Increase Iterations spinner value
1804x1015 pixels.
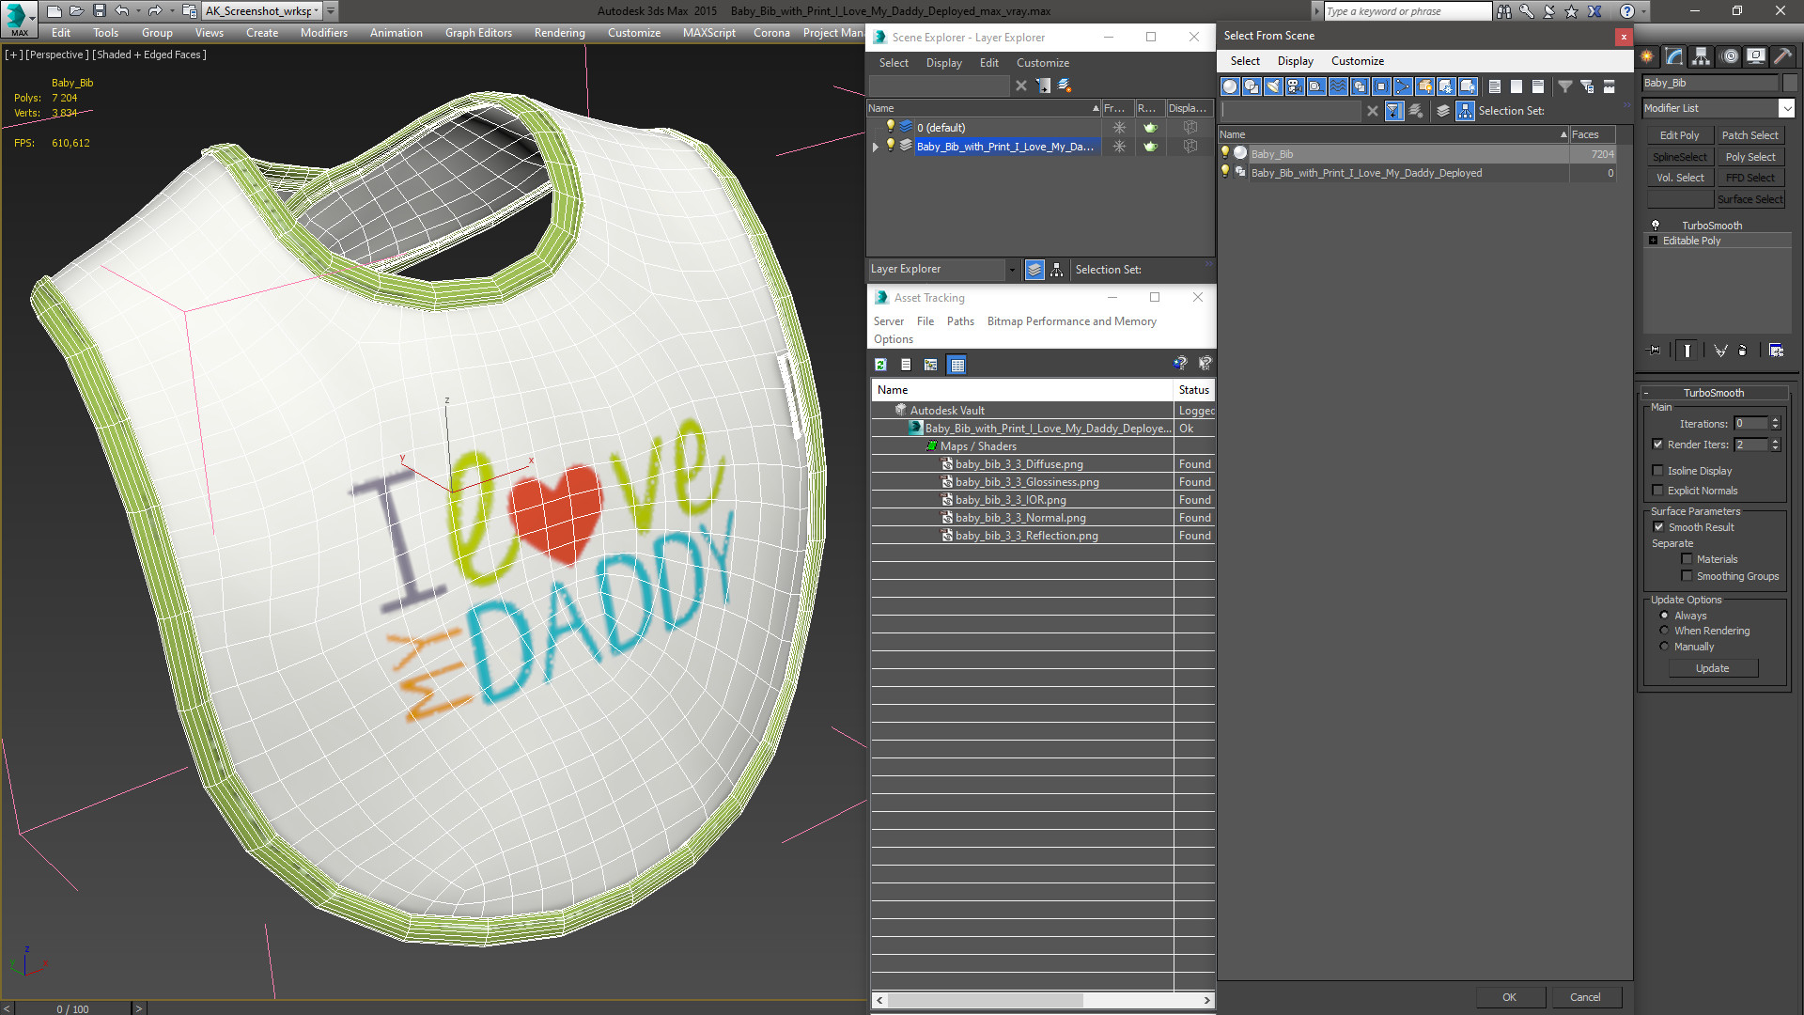1776,420
